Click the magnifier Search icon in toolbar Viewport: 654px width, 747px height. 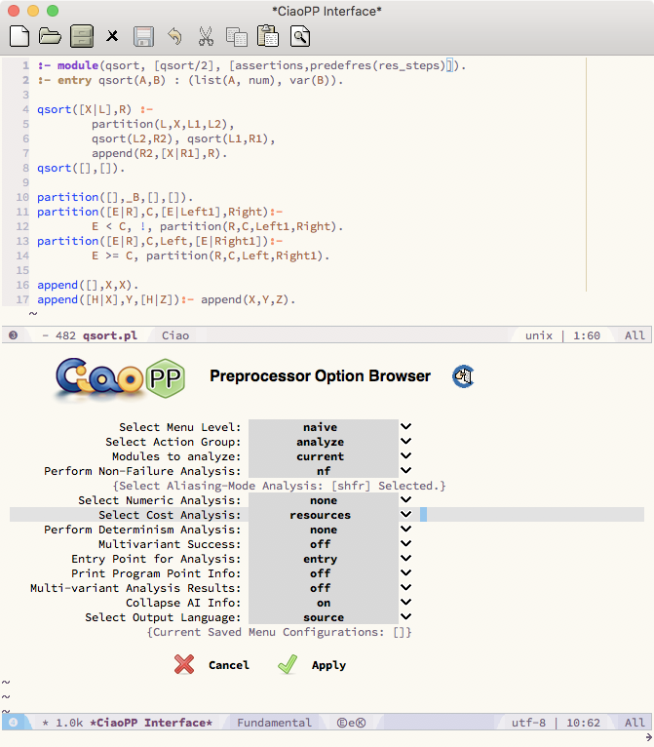(300, 37)
